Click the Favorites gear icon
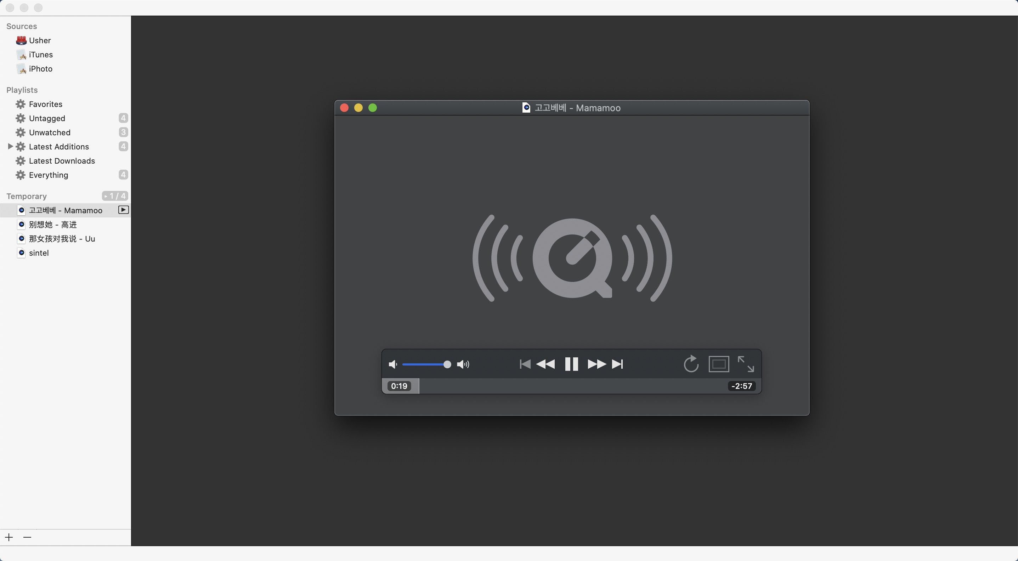This screenshot has width=1018, height=561. coord(21,104)
